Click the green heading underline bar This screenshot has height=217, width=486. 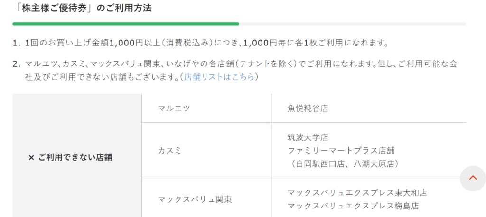pos(126,24)
